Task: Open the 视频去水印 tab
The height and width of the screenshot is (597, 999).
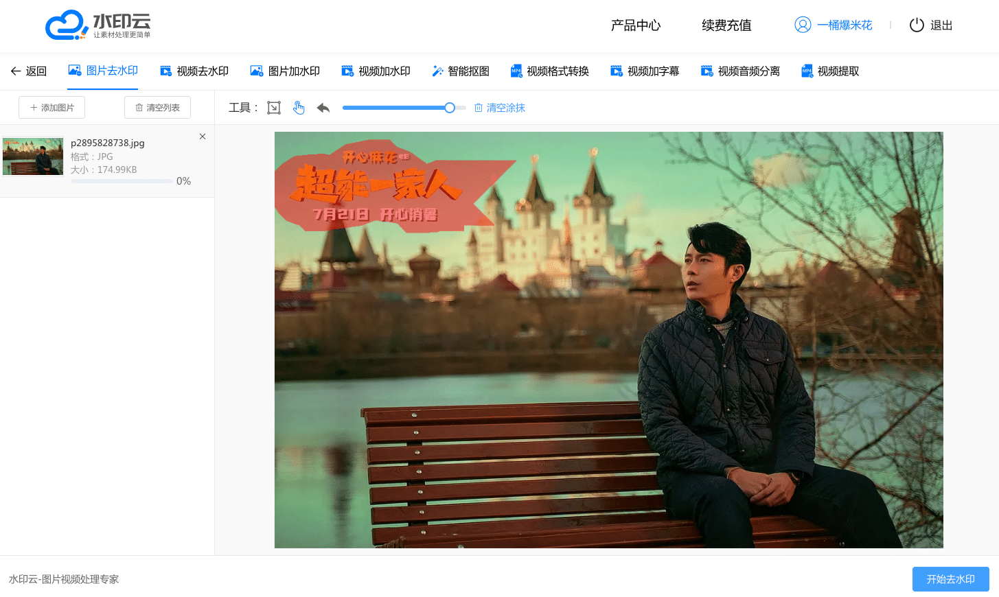Action: pos(194,71)
